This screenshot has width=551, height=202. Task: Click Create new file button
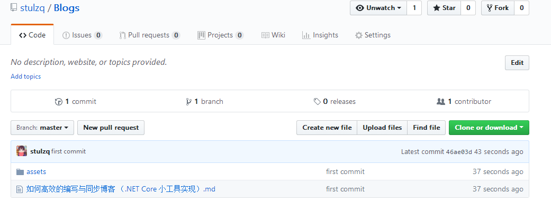(327, 128)
